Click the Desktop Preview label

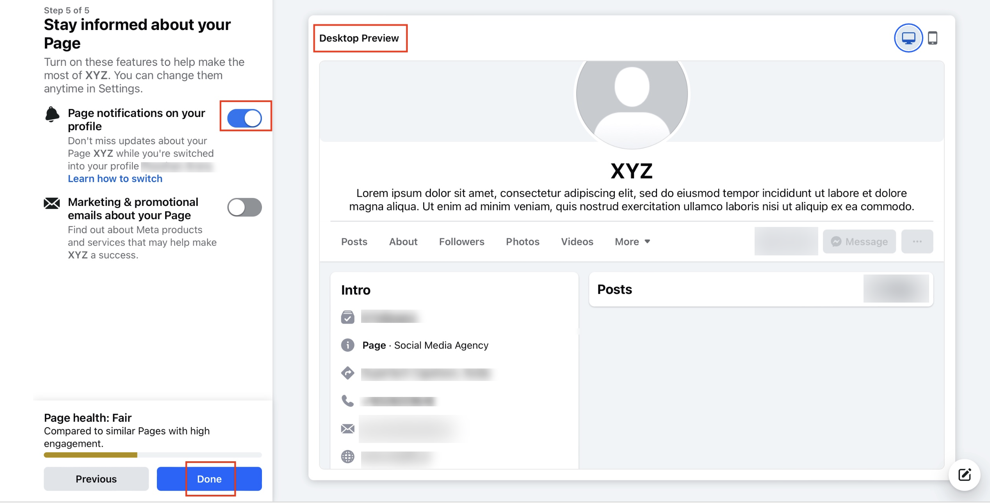359,38
